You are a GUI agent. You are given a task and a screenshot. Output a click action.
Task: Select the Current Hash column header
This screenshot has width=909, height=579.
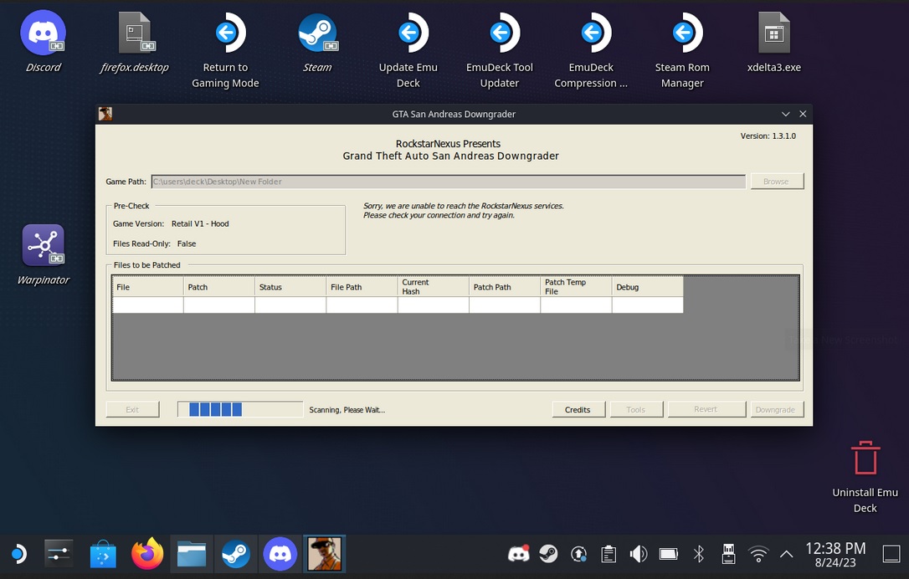click(433, 287)
